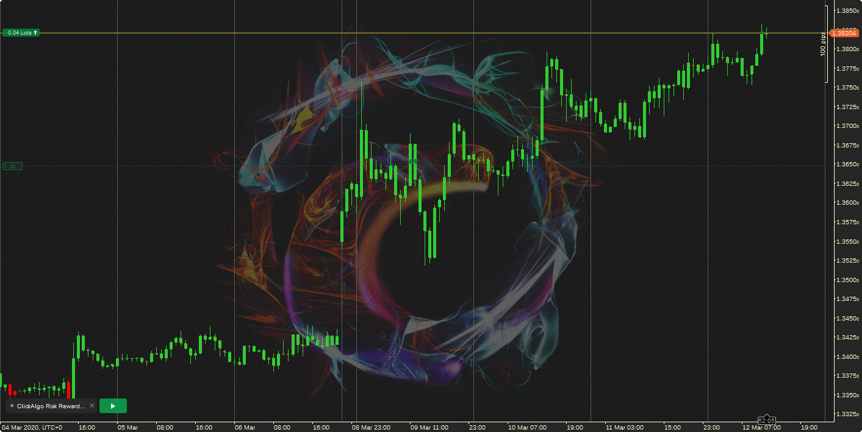Click the 1.35000 price axis label
The image size is (862, 432).
848,280
